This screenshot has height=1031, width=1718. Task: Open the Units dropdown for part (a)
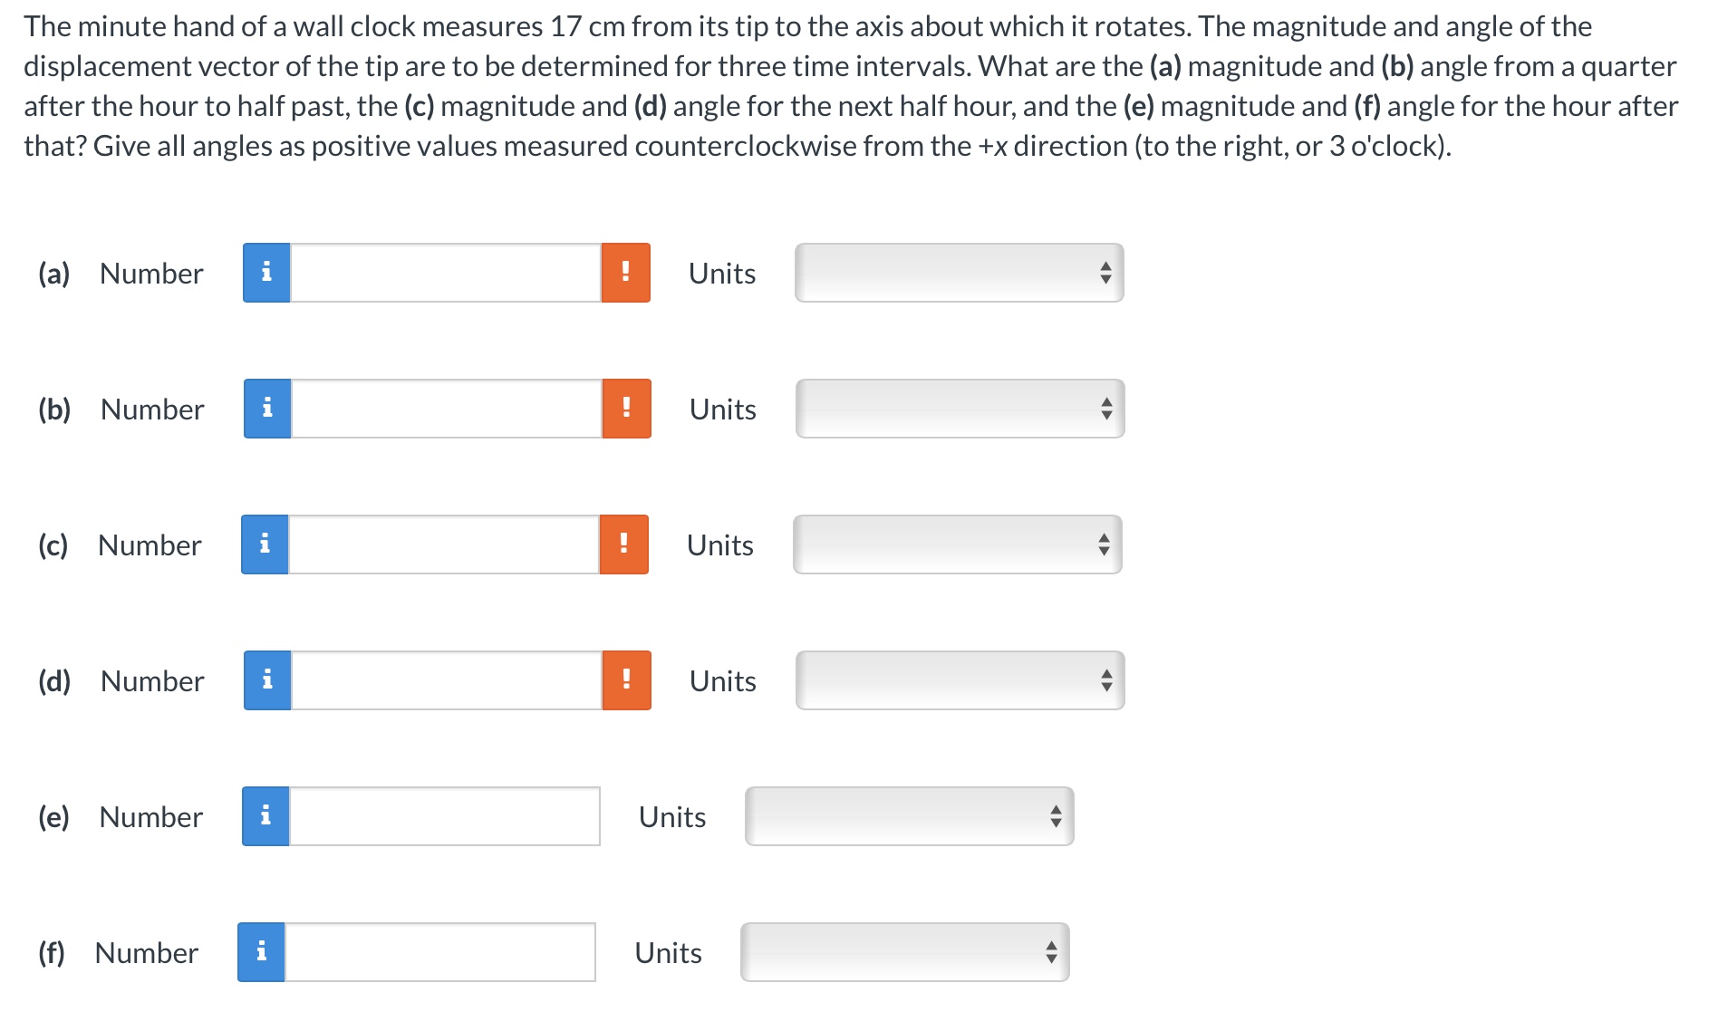958,272
